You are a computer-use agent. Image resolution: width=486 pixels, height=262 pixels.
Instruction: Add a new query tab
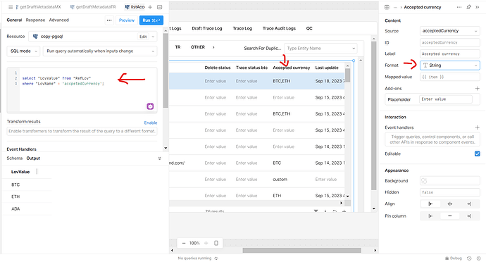(150, 7)
